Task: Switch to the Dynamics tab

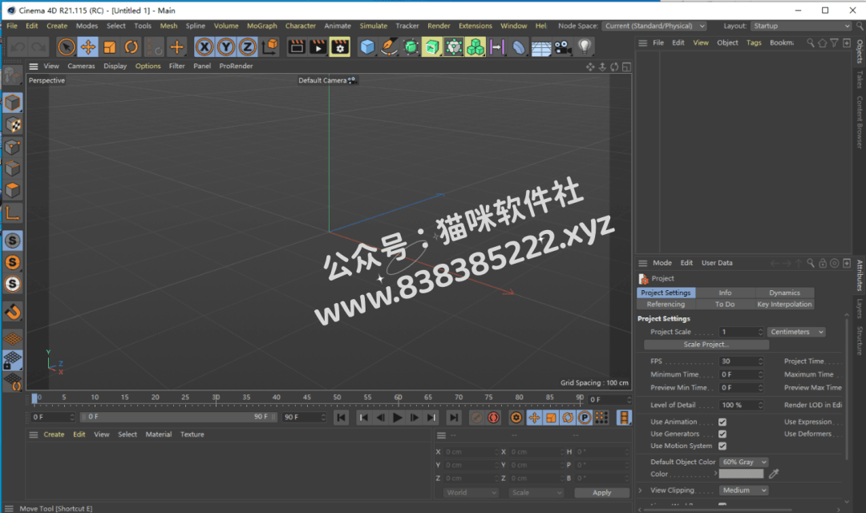Action: (x=784, y=293)
